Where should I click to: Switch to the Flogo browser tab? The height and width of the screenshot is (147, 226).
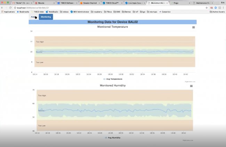tap(180, 3)
